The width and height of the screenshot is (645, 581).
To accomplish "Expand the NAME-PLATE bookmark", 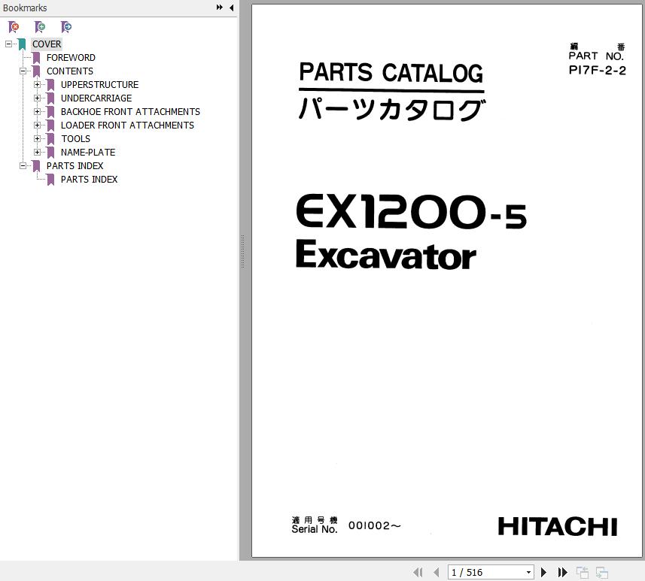I will (37, 153).
